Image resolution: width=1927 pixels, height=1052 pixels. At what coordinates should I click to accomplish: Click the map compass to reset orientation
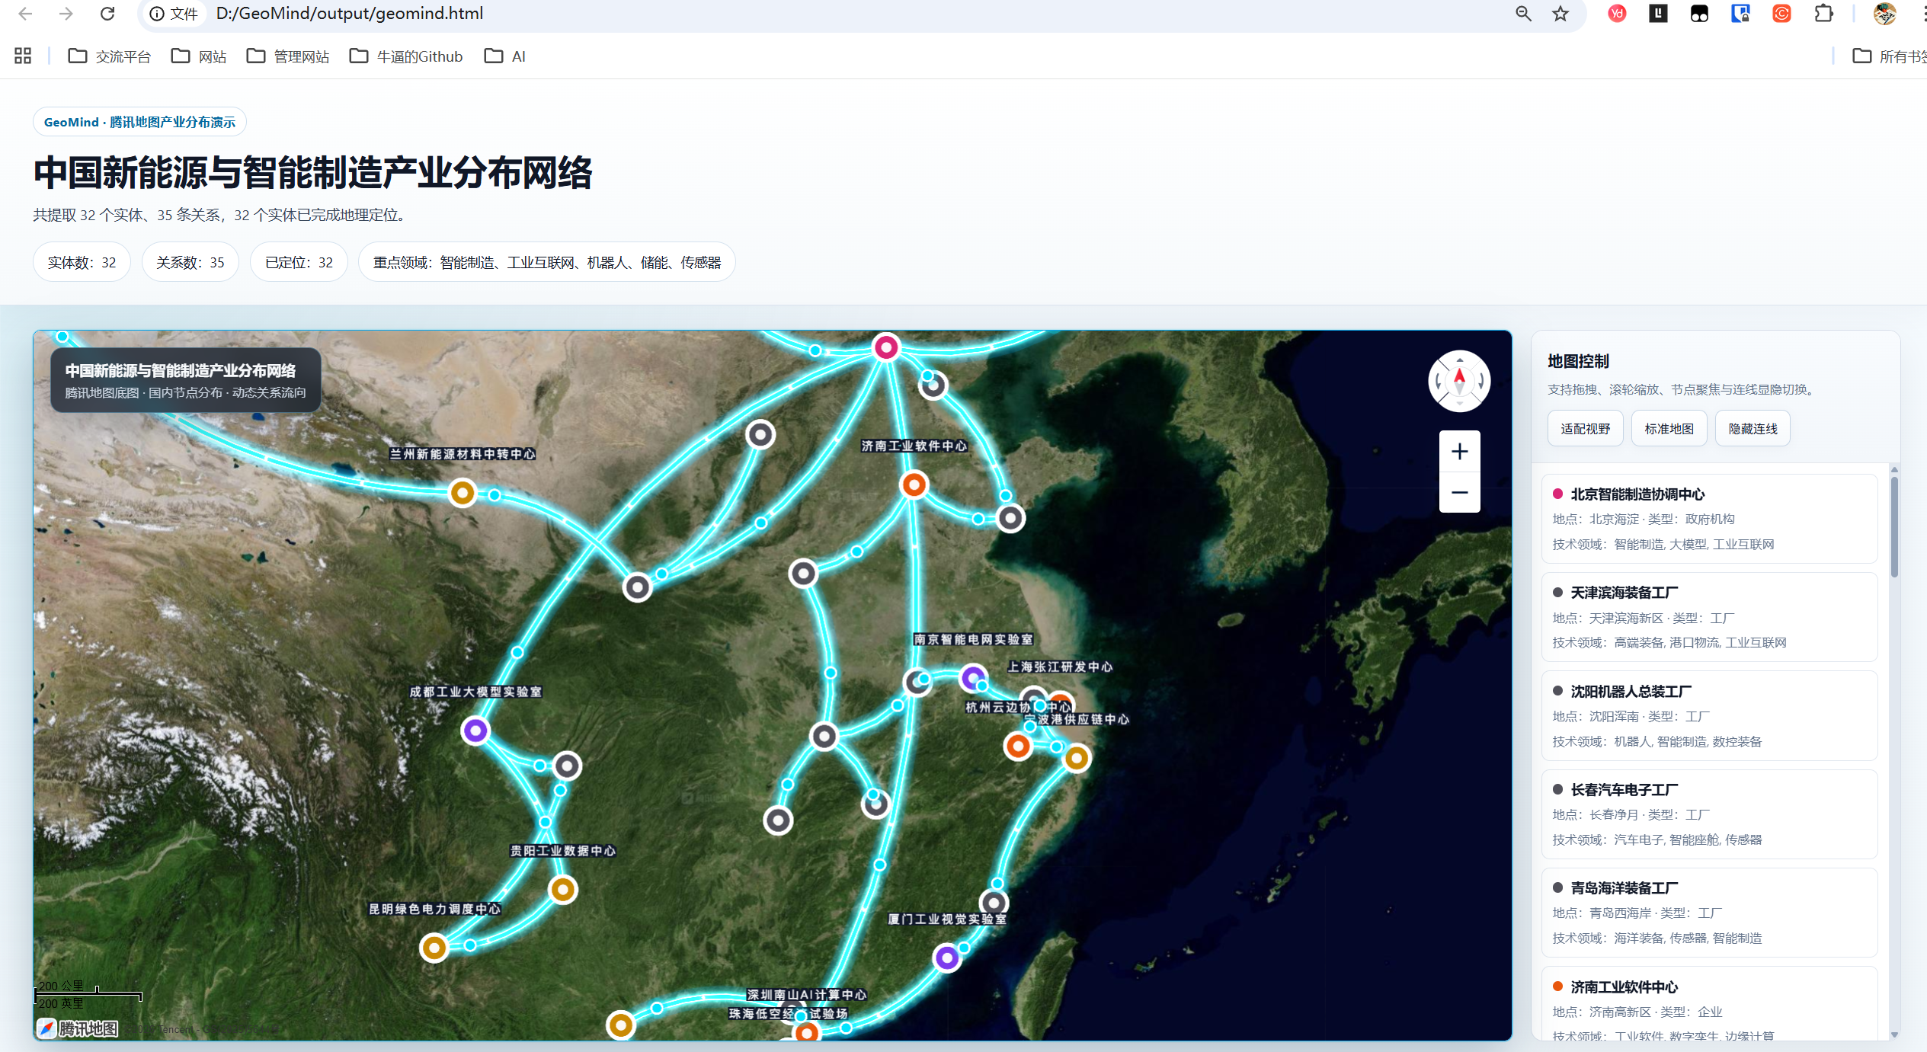(1459, 381)
